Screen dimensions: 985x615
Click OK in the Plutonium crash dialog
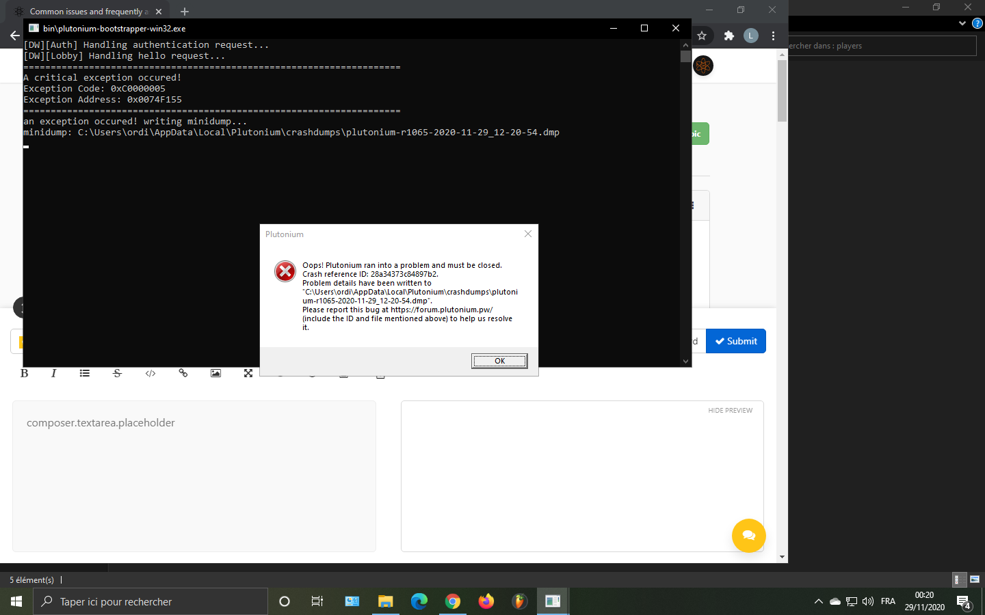(499, 361)
